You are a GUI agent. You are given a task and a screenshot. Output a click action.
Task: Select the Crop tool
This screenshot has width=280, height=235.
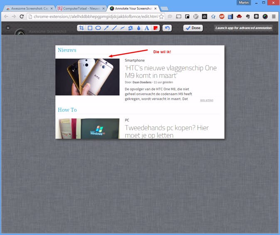(81, 28)
